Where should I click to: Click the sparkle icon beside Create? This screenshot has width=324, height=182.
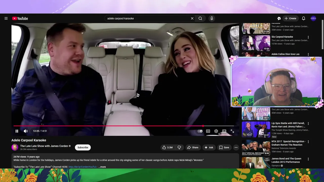point(279,18)
